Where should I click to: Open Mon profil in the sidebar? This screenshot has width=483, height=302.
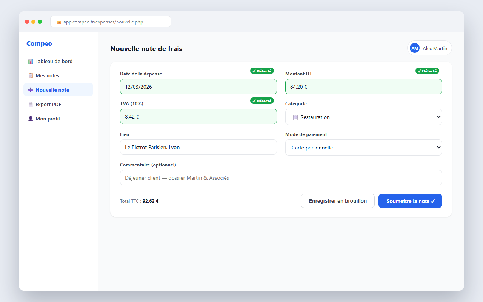[x=58, y=119]
